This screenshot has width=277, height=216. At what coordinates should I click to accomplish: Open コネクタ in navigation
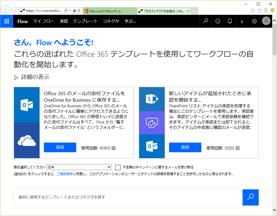coord(111,21)
